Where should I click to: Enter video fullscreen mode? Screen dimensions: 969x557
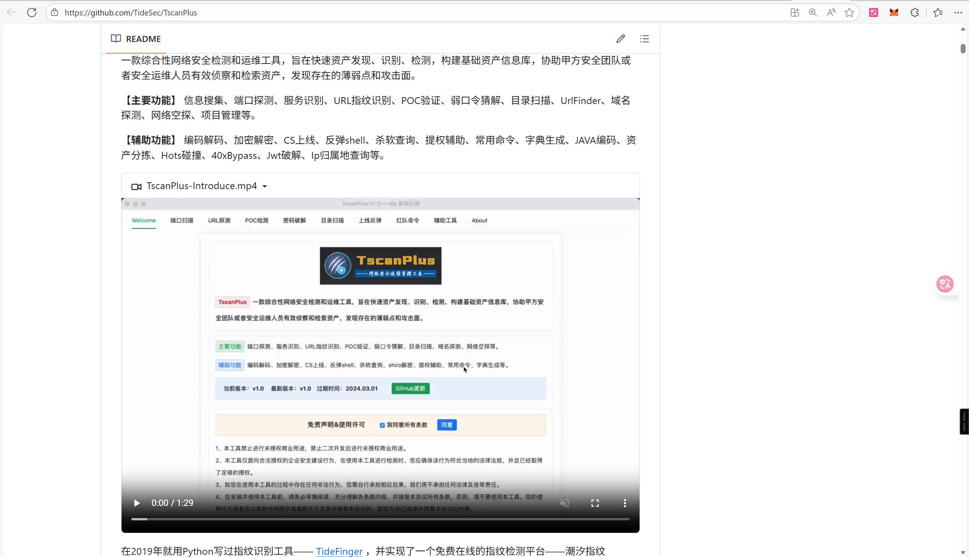(595, 503)
